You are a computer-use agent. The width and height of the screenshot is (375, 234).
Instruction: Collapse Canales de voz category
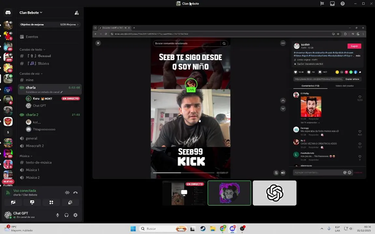coord(31,74)
